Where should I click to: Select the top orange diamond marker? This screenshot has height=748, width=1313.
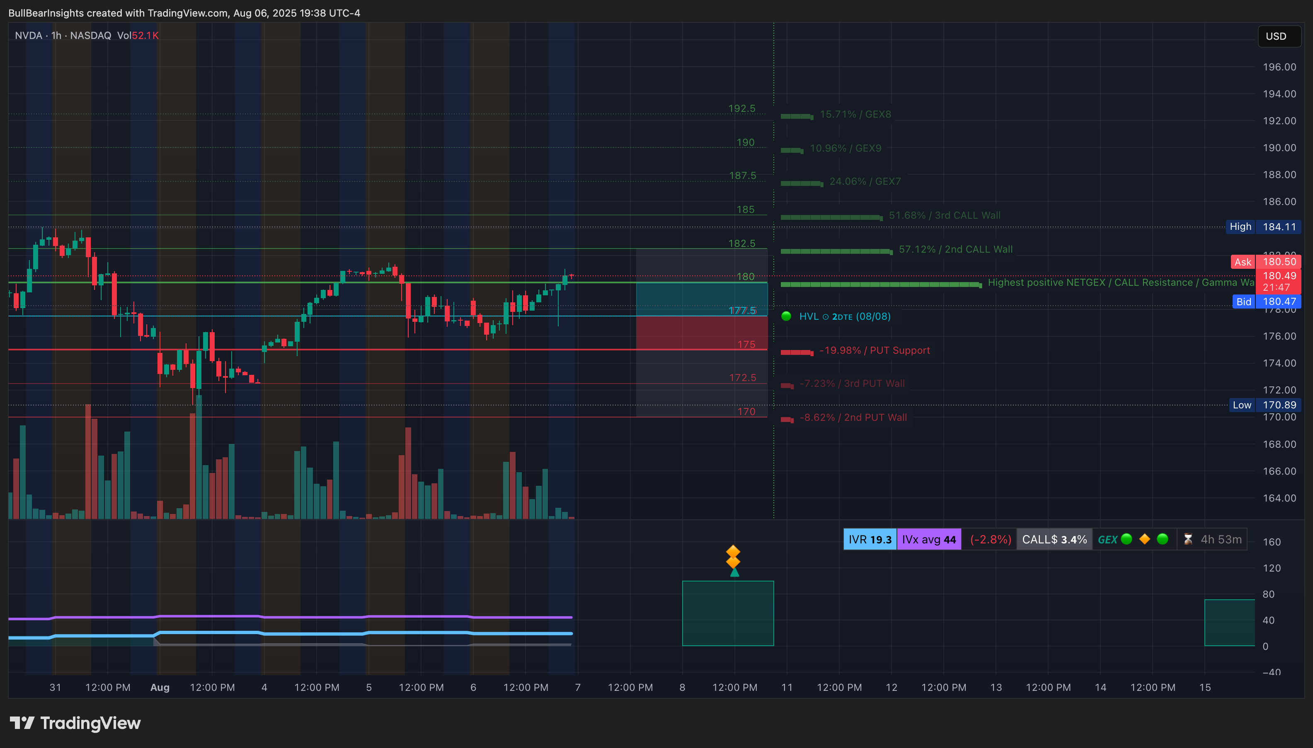tap(733, 552)
